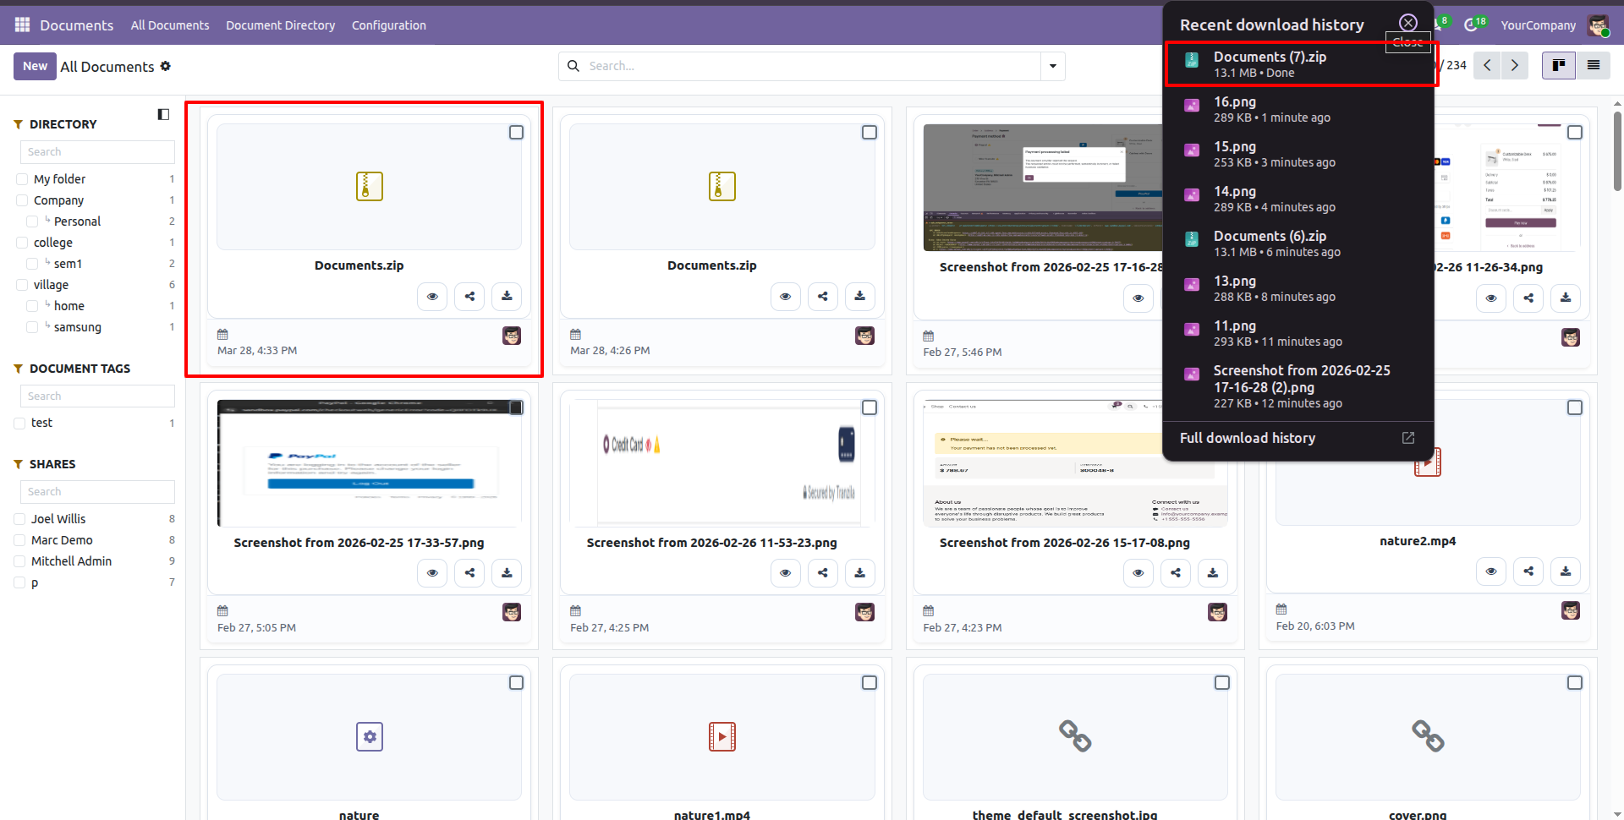
Task: Open 15.png from download history
Action: pos(1298,154)
